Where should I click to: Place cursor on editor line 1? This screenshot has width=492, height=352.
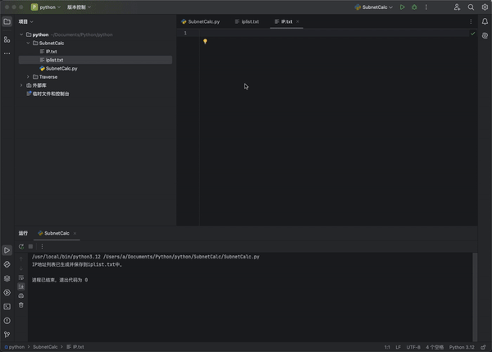[335, 33]
